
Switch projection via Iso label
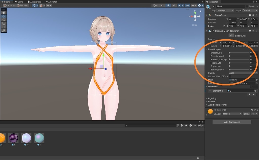(195, 25)
